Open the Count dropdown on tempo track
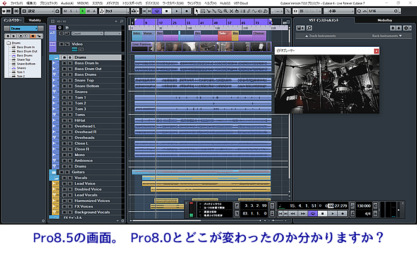417x253 pixels. tap(87, 34)
